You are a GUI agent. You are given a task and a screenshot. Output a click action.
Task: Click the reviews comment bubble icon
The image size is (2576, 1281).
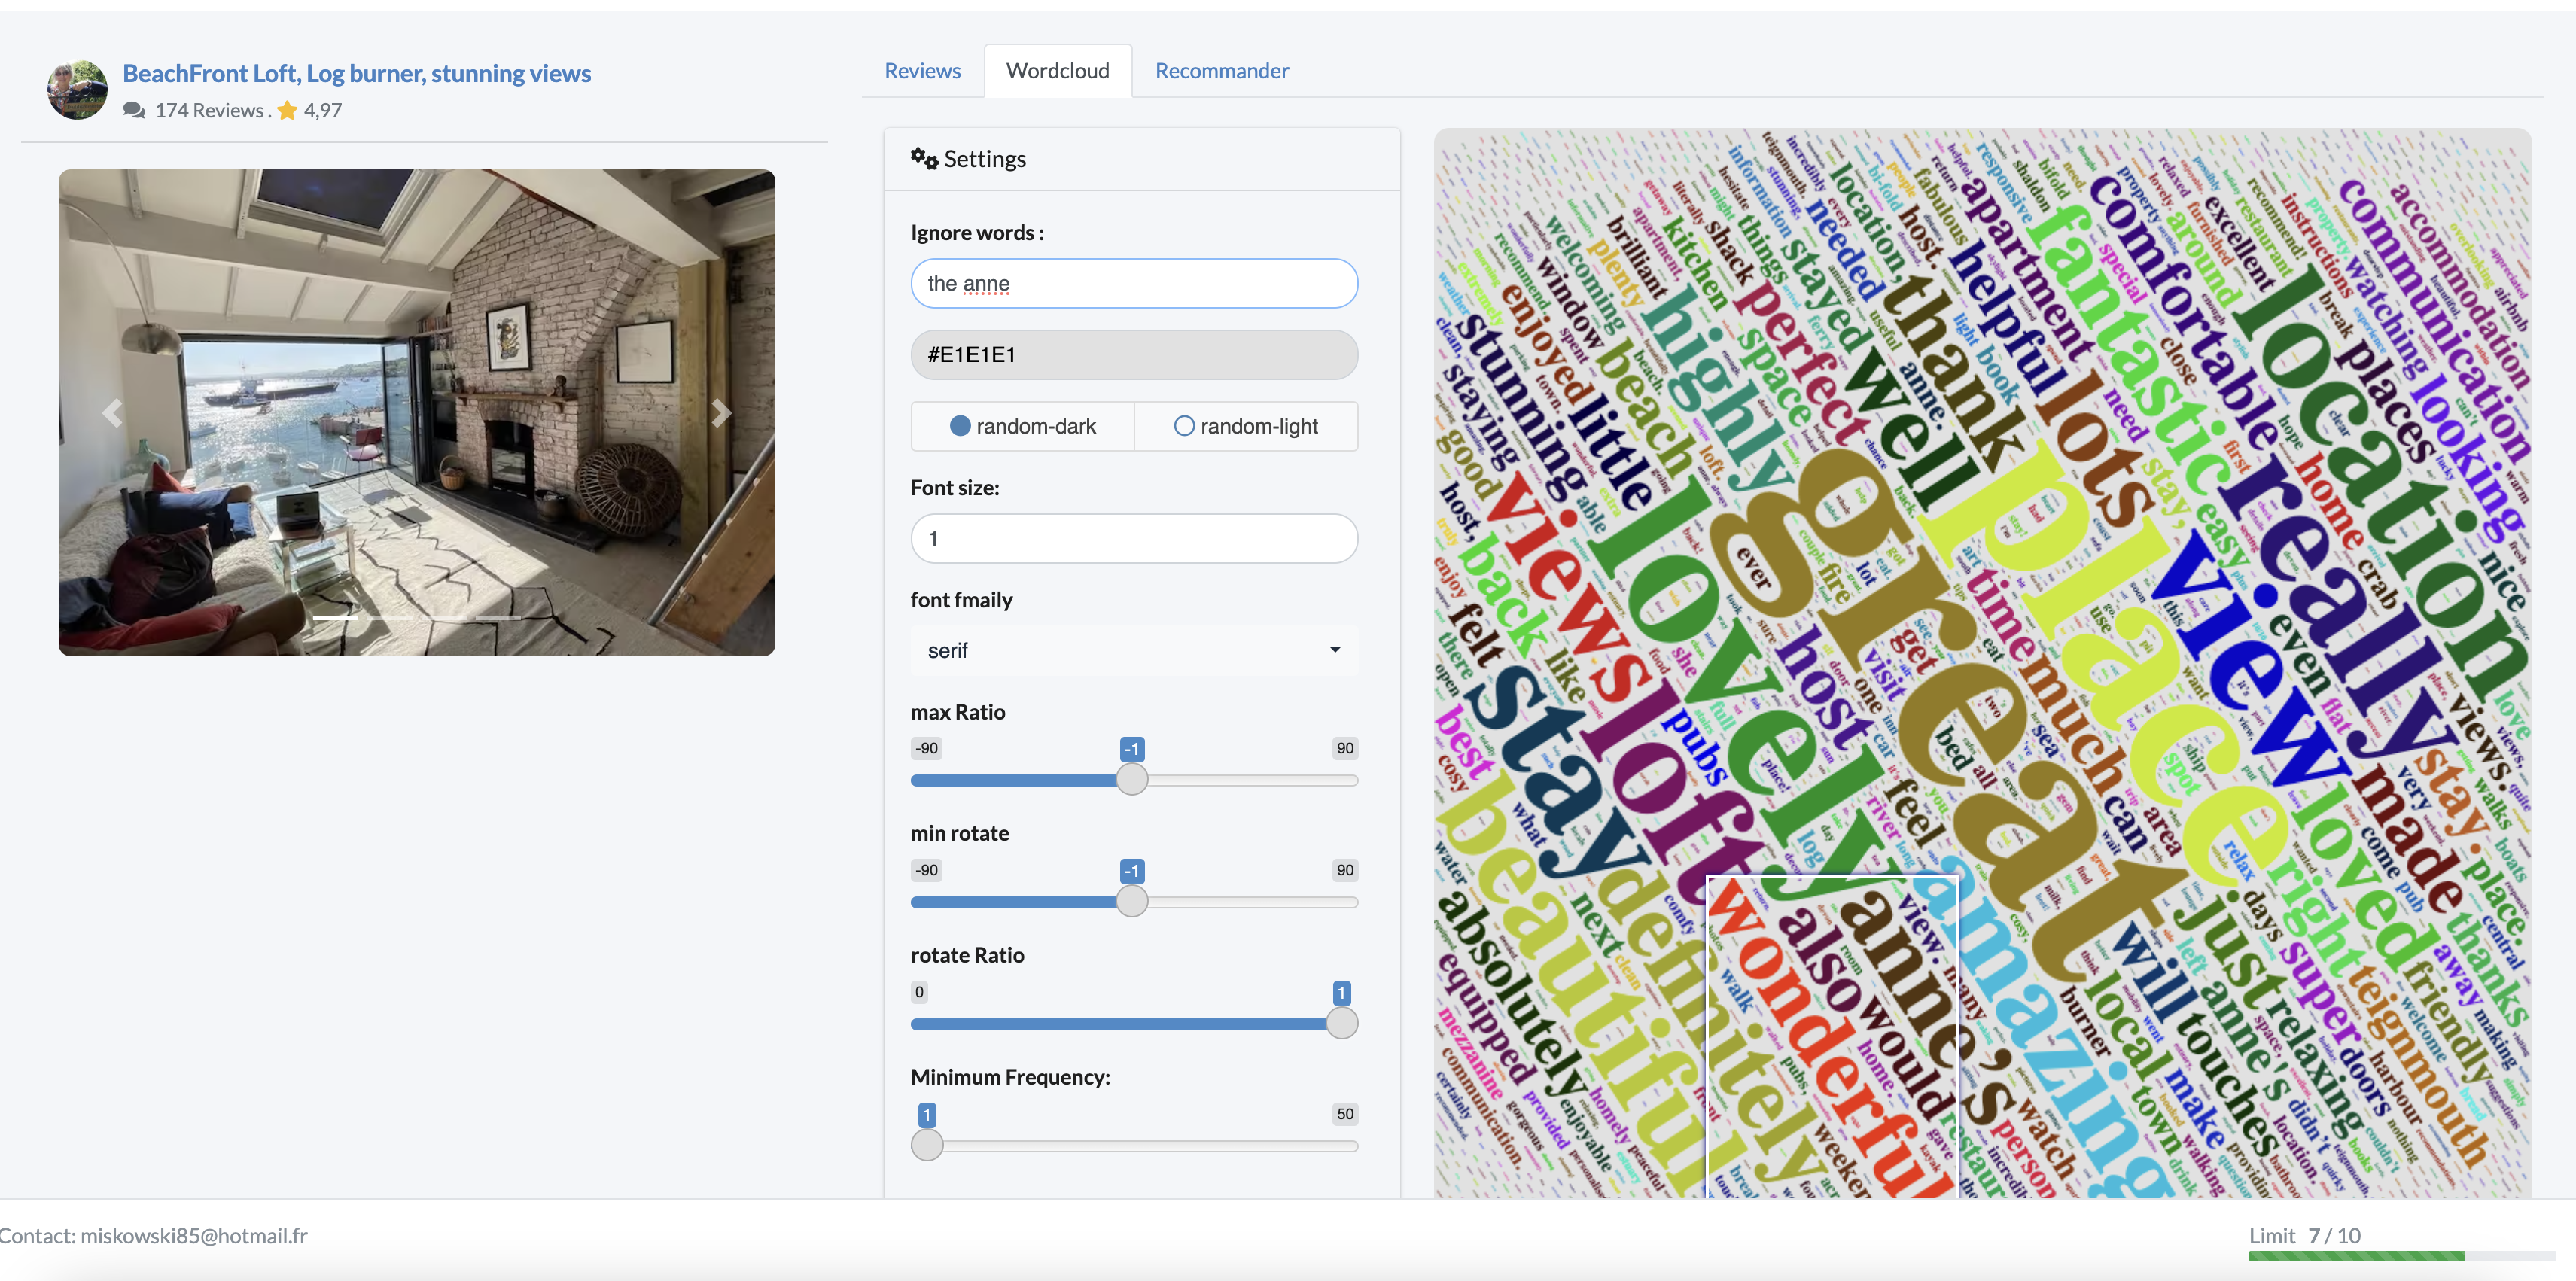[x=134, y=111]
